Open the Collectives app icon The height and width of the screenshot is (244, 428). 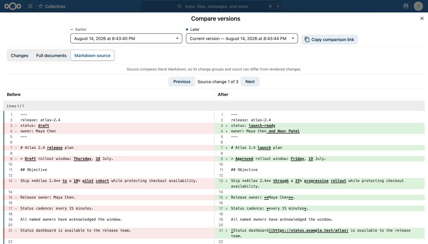[x=41, y=6]
